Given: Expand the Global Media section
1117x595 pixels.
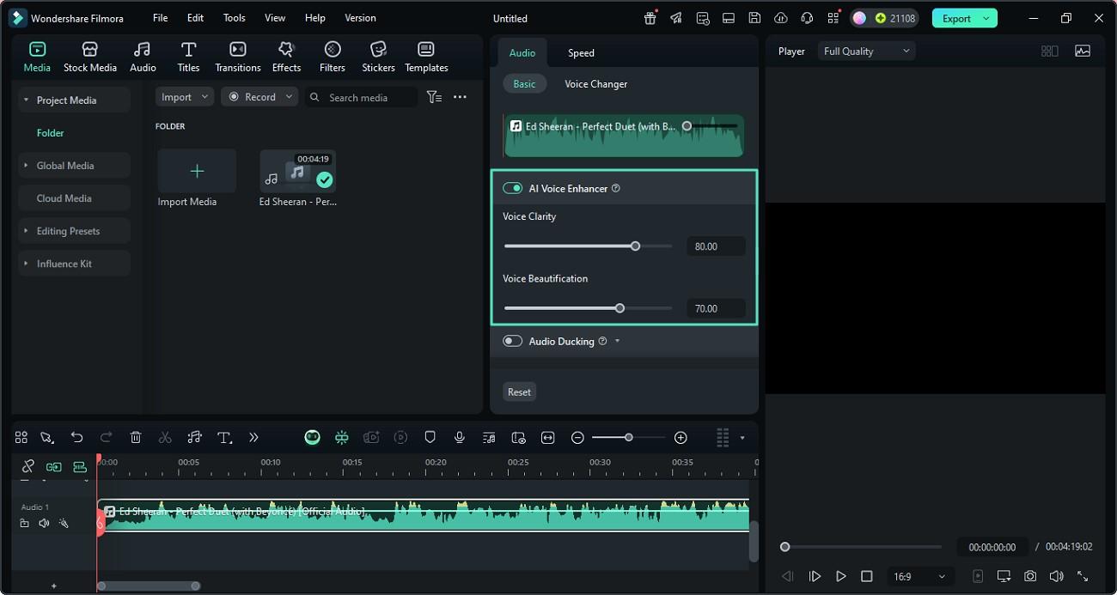Looking at the screenshot, I should click(26, 166).
